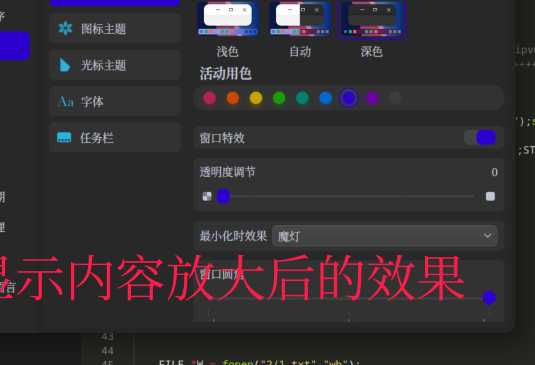Open the 光标主题 (cursor theme) settings
The image size is (535, 365).
pos(114,64)
